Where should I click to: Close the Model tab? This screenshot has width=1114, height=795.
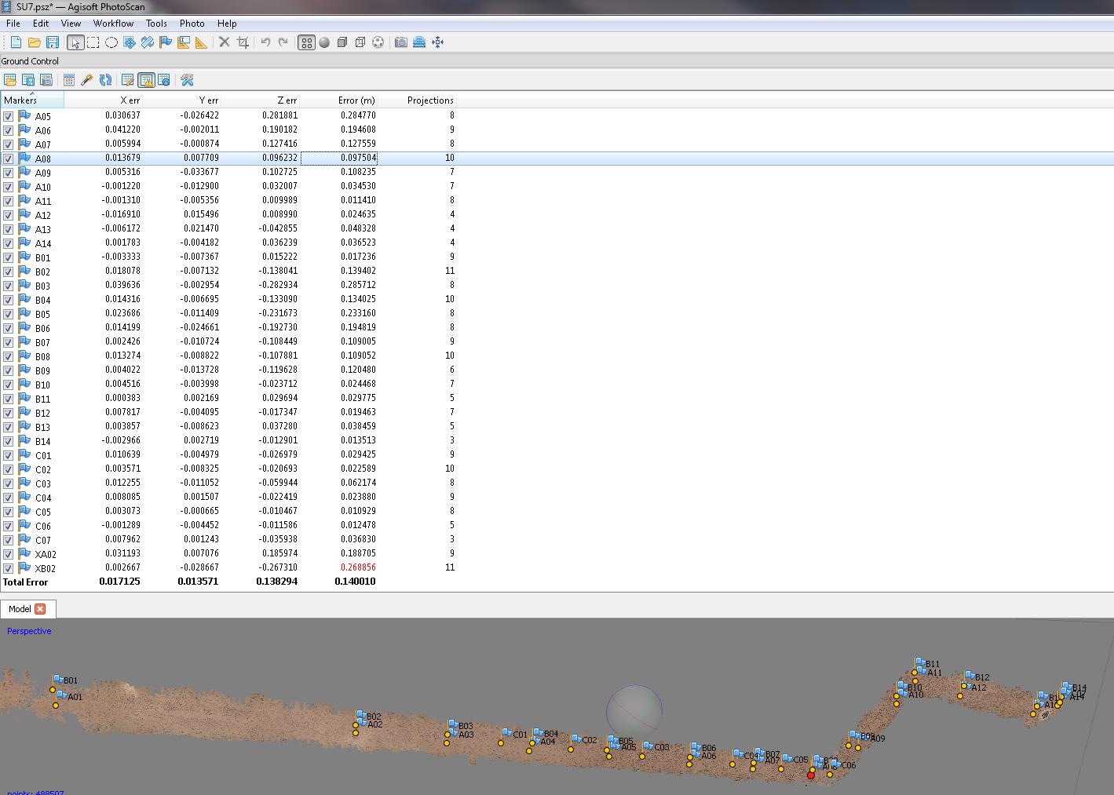(40, 609)
